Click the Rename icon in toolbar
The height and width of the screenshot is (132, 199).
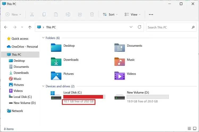coord(68,14)
